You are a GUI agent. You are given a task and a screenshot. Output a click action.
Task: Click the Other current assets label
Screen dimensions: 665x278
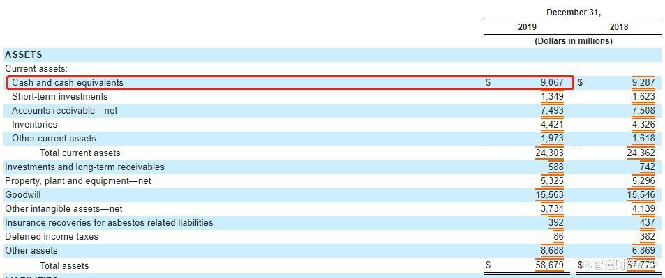click(x=54, y=139)
